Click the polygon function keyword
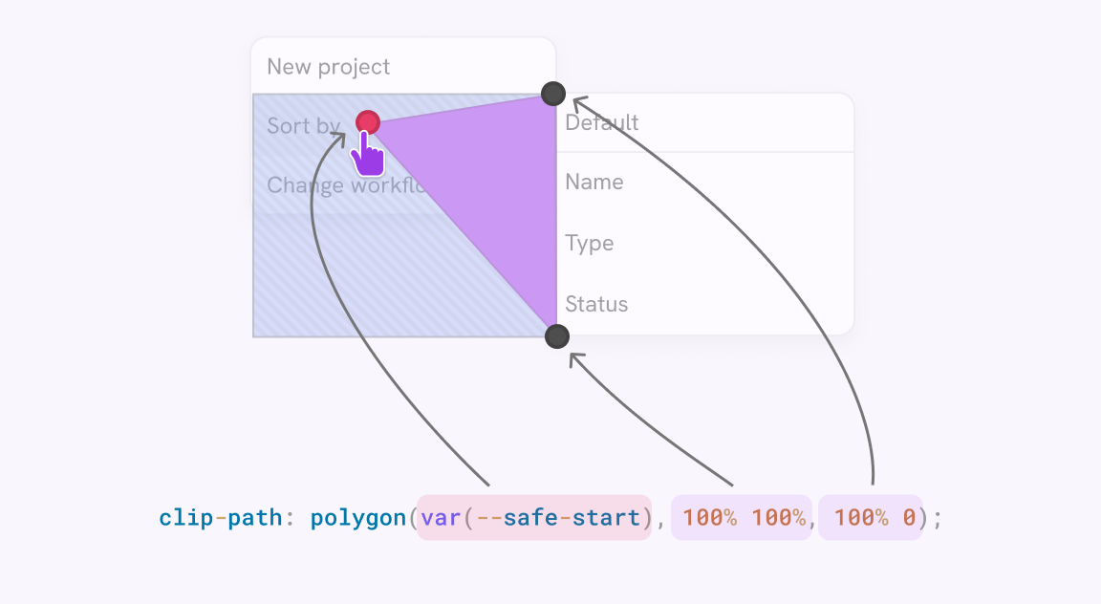The width and height of the screenshot is (1101, 604). [x=358, y=518]
